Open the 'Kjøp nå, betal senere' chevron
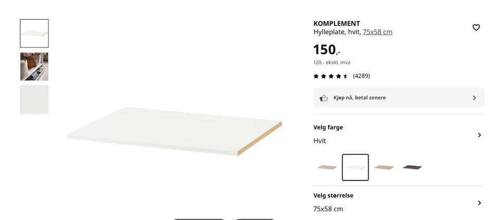The width and height of the screenshot is (500, 220). pyautogui.click(x=474, y=98)
